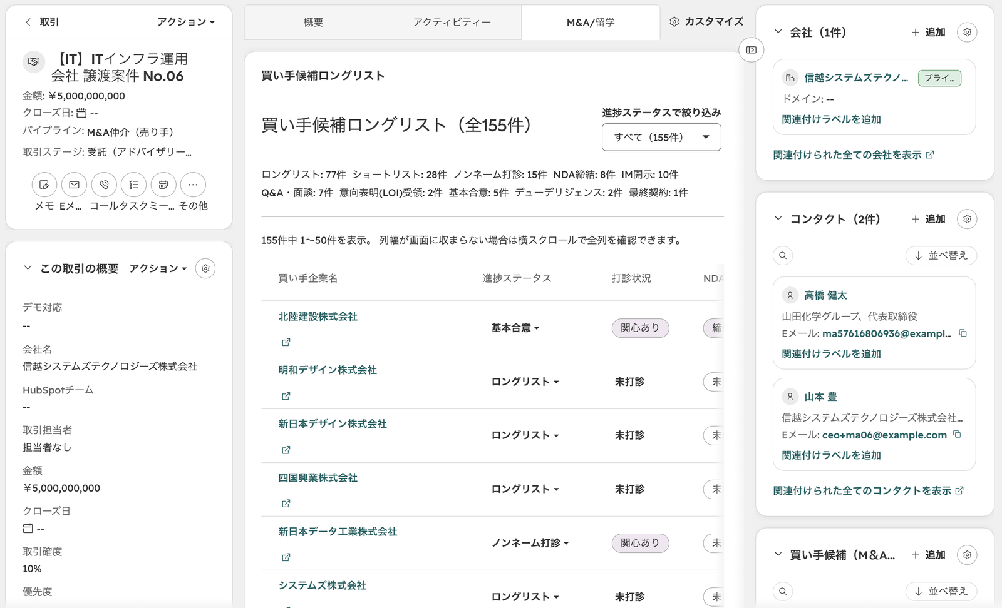Image resolution: width=1002 pixels, height=608 pixels.
Task: Collapse the この取引の概要 section
Action: 28,268
